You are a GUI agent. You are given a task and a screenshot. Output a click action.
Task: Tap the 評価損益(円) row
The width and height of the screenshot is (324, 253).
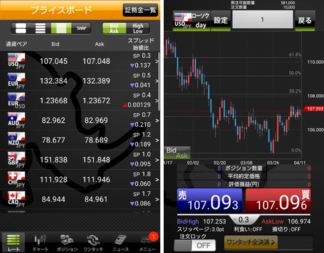(244, 185)
